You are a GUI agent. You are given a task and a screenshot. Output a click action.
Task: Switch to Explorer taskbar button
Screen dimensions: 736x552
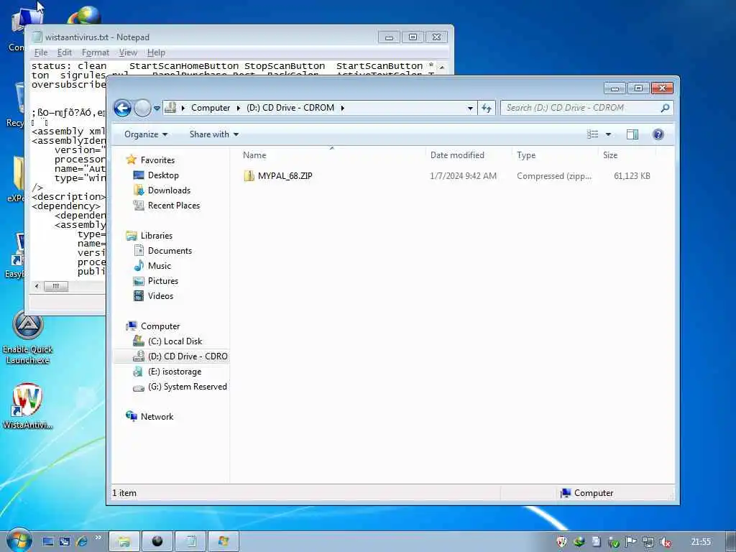tap(124, 542)
